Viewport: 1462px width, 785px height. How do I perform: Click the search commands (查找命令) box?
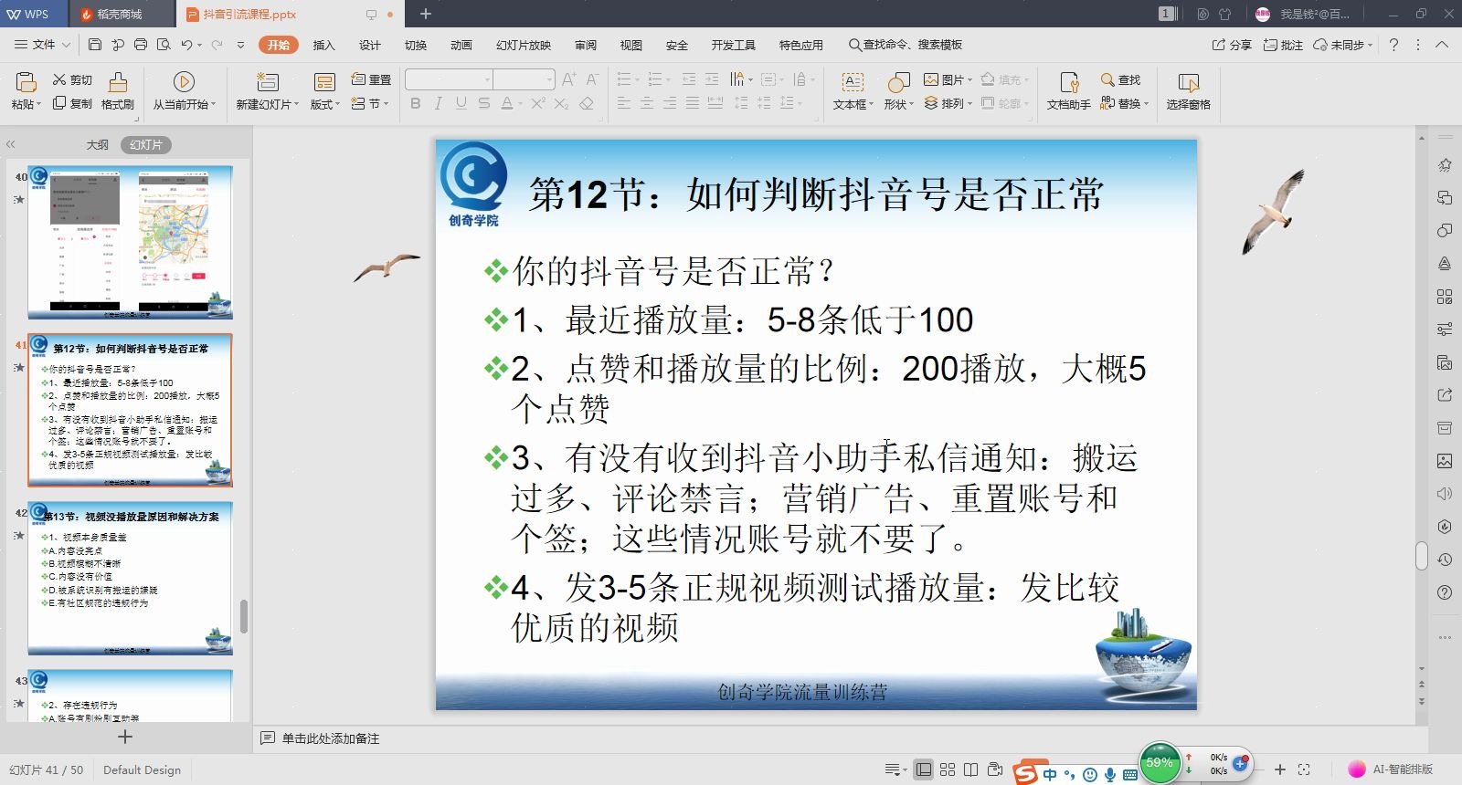click(x=905, y=45)
